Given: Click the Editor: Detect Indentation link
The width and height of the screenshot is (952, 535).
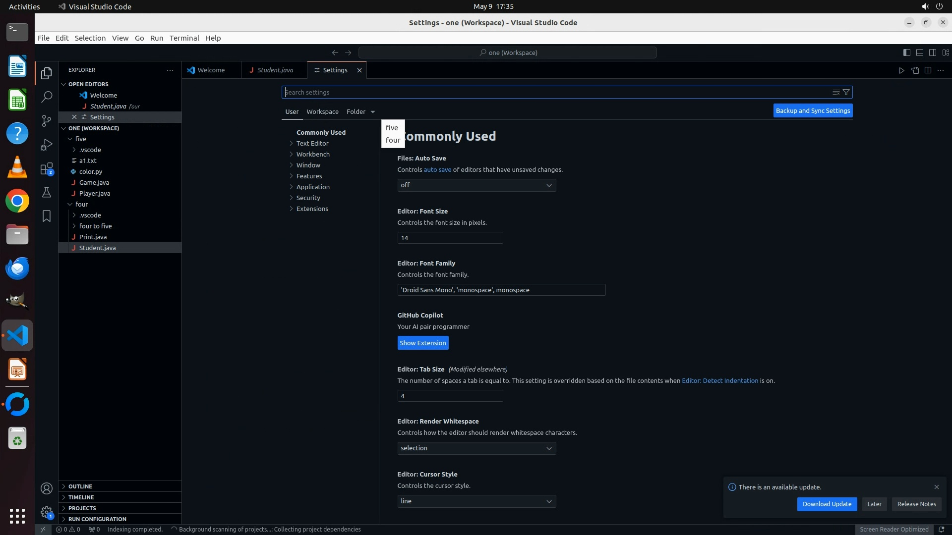Looking at the screenshot, I should point(719,380).
